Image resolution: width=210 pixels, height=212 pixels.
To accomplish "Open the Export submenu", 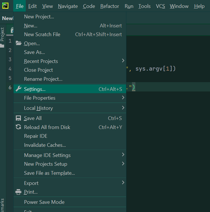I will point(31,183).
